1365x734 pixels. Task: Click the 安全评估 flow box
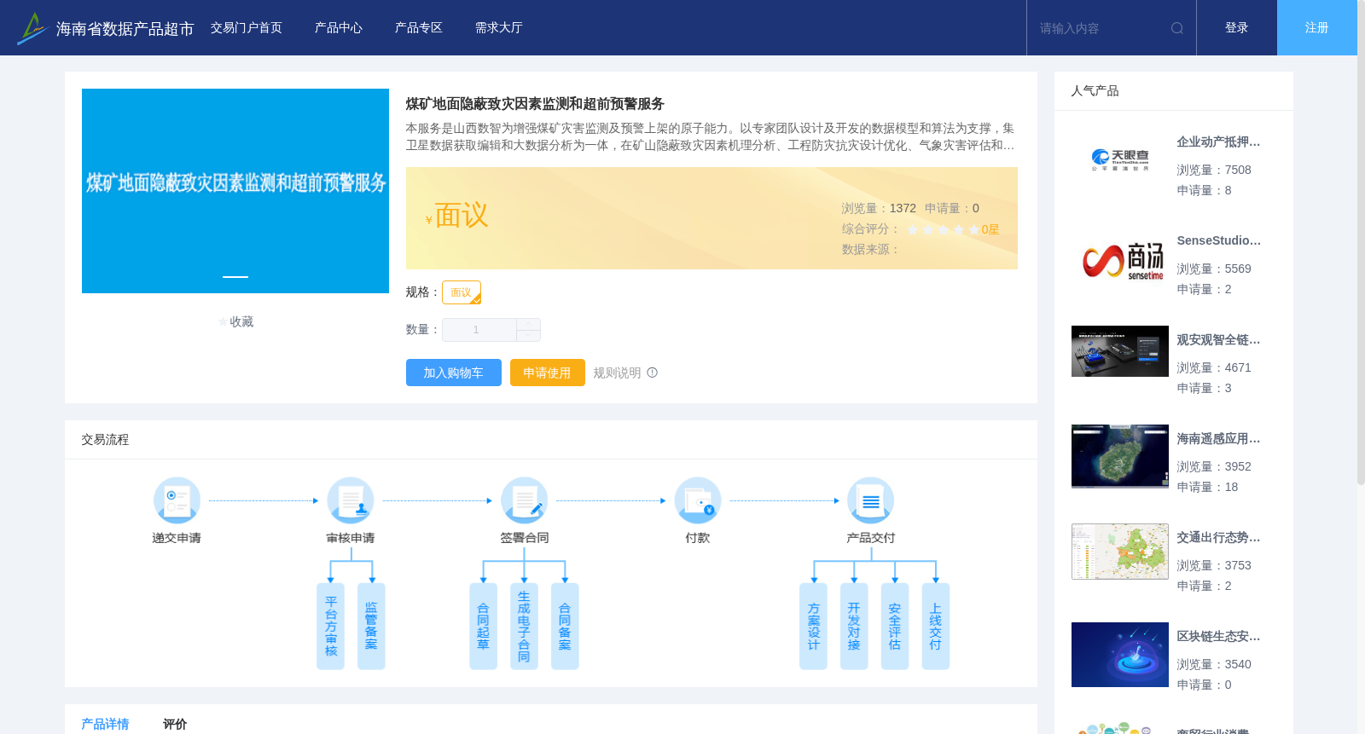click(895, 627)
